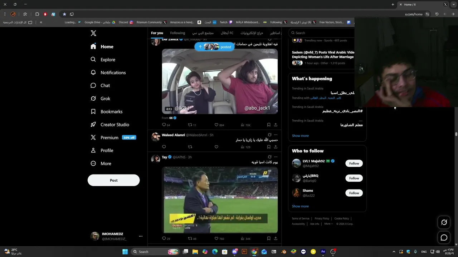The image size is (458, 257).
Task: Open Premium 50% off in the sidebar
Action: pyautogui.click(x=113, y=137)
